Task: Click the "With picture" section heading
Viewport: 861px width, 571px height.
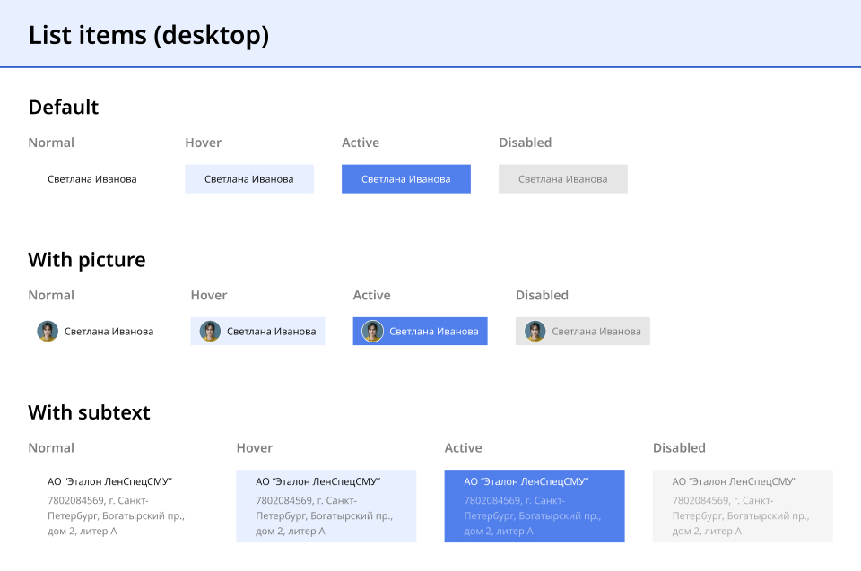Action: point(87,260)
